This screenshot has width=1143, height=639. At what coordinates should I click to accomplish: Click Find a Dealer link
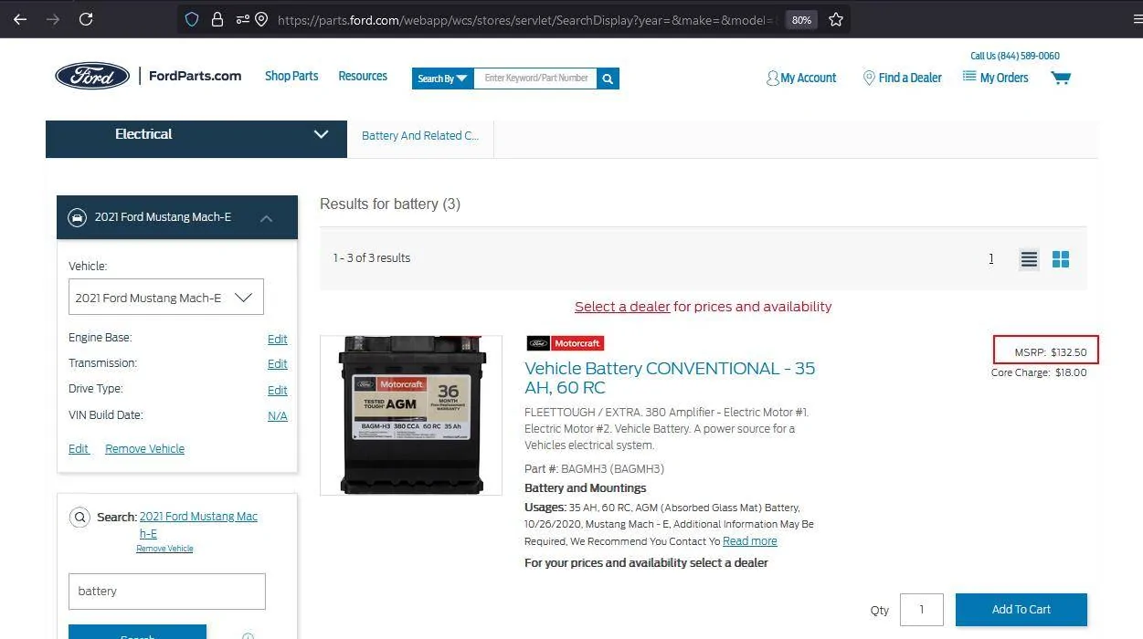click(902, 79)
